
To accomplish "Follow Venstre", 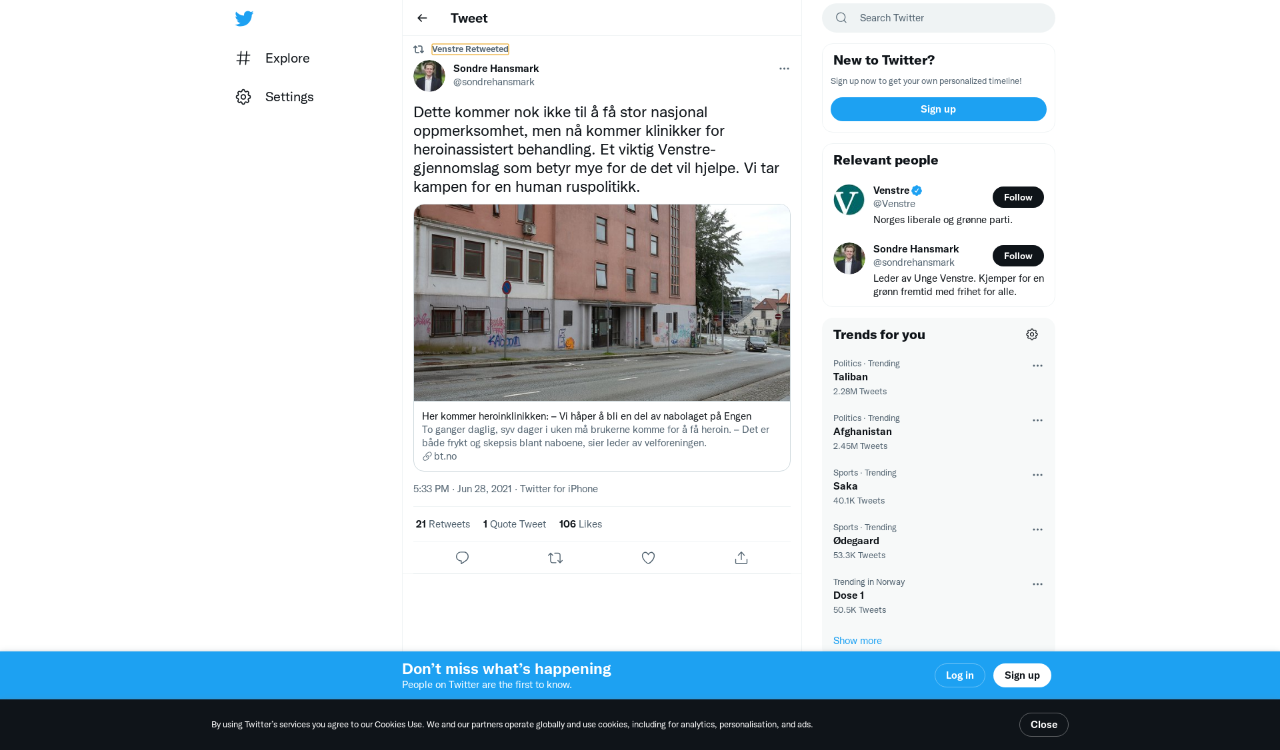I will pyautogui.click(x=1018, y=197).
